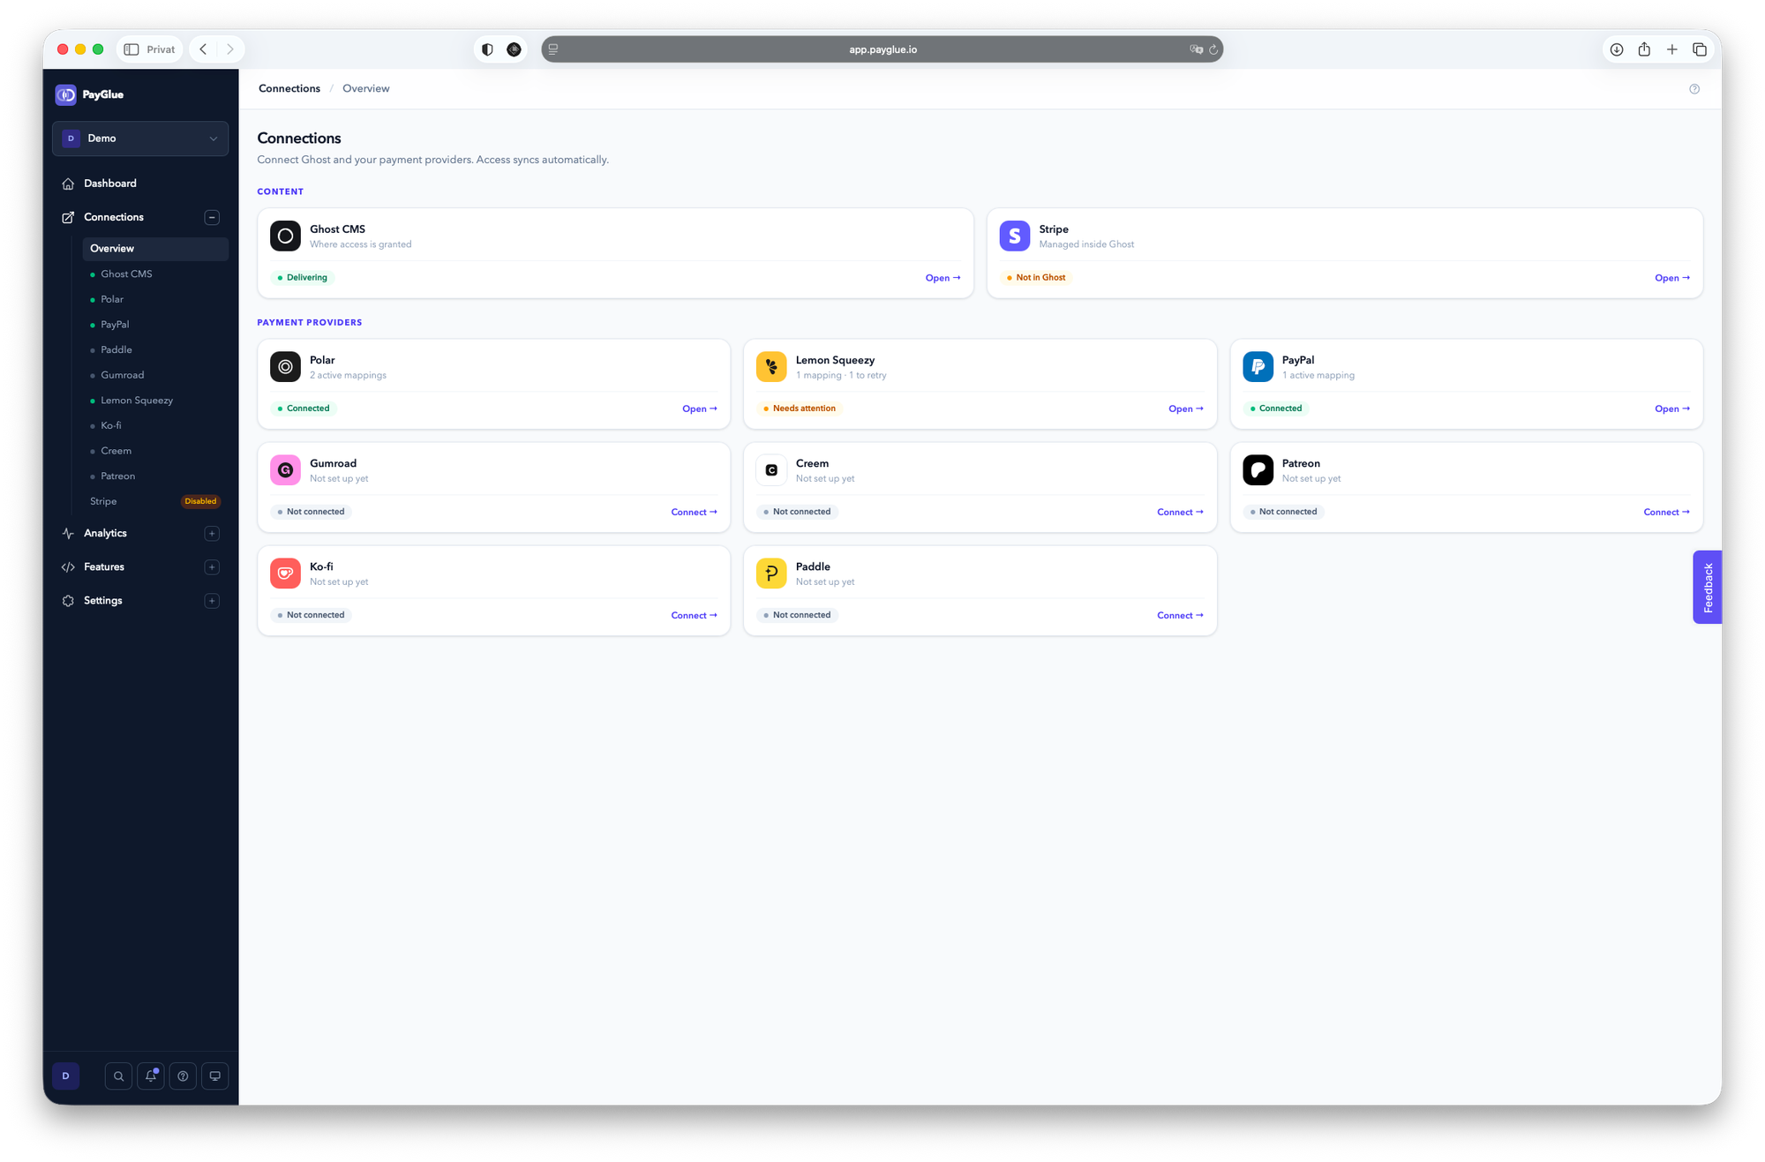Click the Needs attention status badge
Viewport: 1765px width, 1162px height.
tap(800, 409)
